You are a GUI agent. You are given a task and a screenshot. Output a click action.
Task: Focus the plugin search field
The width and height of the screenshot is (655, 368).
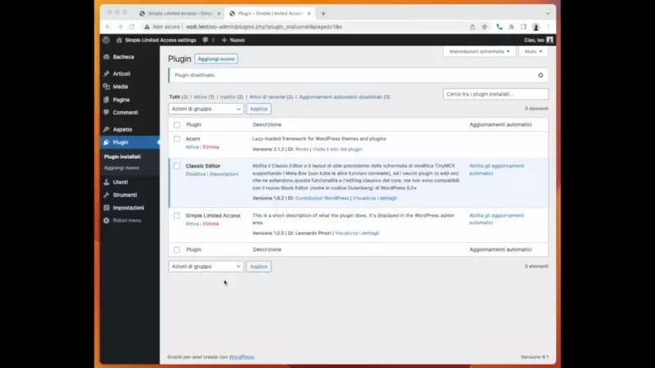click(x=495, y=94)
